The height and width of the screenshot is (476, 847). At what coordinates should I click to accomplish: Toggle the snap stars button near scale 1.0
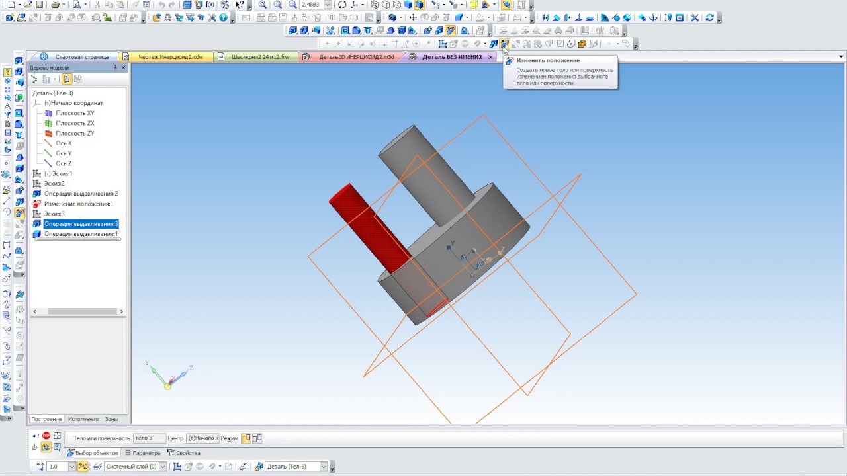(x=82, y=467)
